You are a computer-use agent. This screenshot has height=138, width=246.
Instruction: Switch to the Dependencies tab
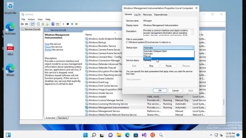pos(161,15)
